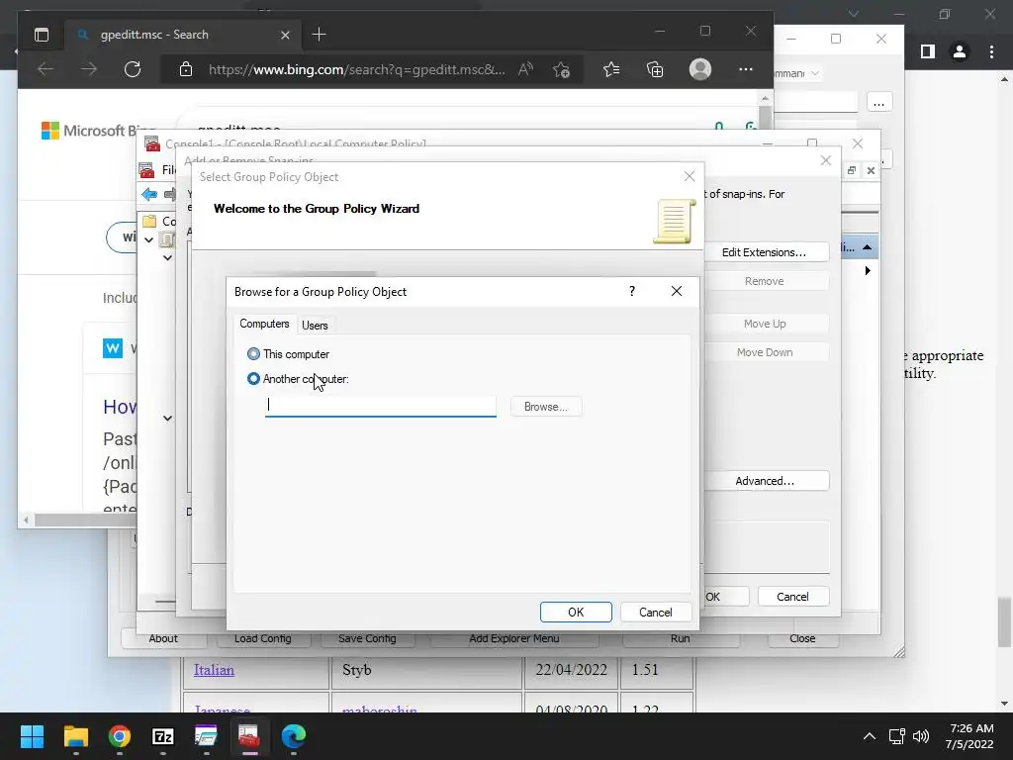This screenshot has width=1013, height=760.
Task: Open Chrome side panel icon
Action: tap(928, 51)
